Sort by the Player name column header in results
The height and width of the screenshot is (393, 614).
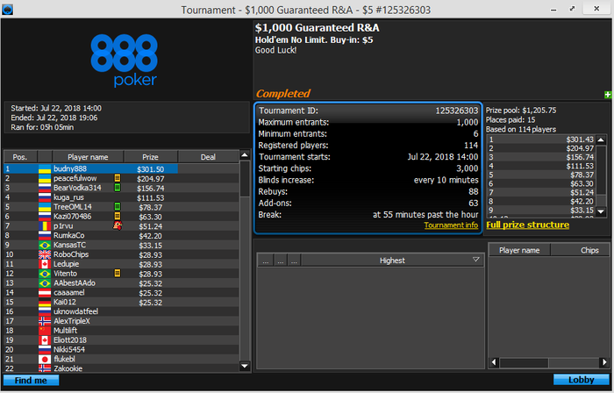[x=88, y=157]
